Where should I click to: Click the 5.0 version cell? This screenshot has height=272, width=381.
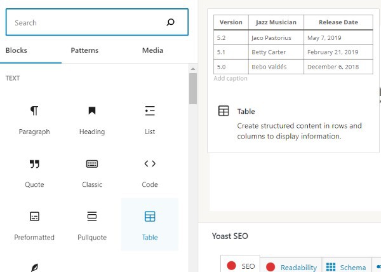coord(231,67)
